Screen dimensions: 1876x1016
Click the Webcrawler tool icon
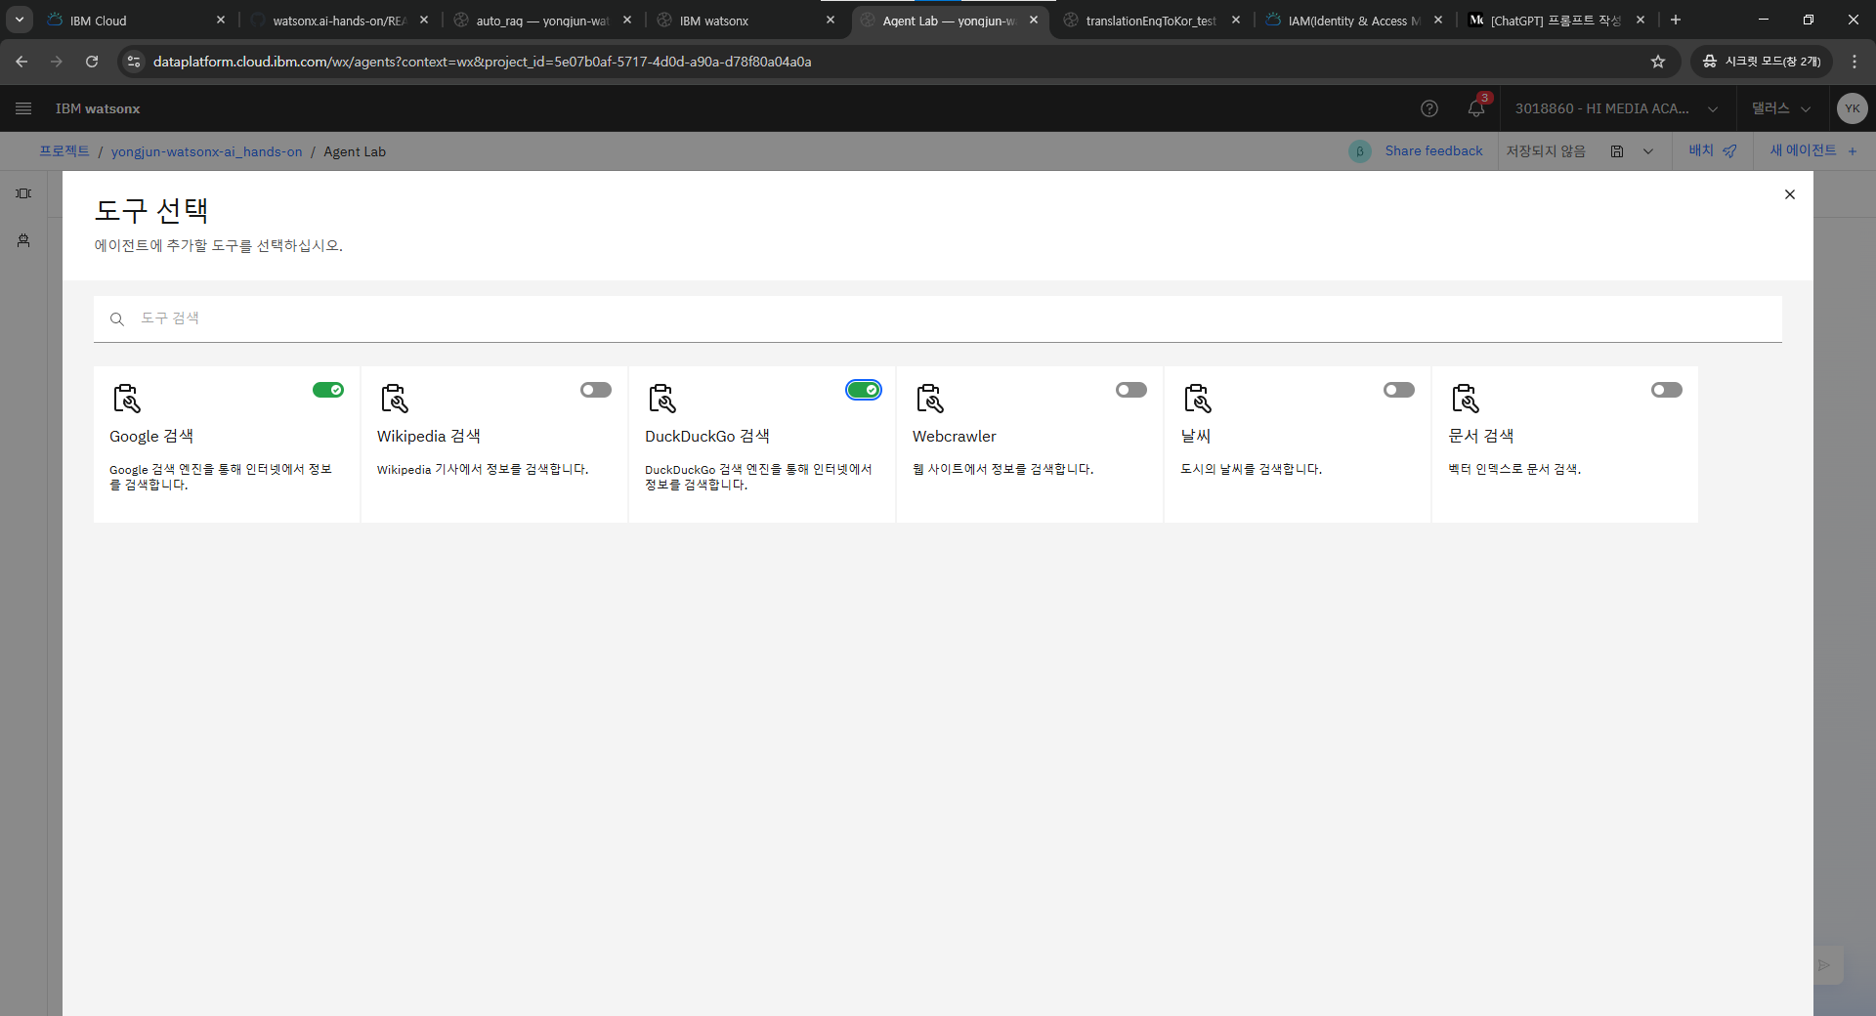(930, 399)
